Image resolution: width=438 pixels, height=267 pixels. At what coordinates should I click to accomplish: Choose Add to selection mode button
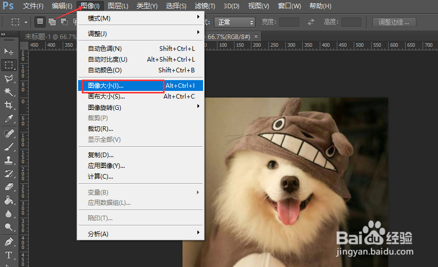[52, 22]
